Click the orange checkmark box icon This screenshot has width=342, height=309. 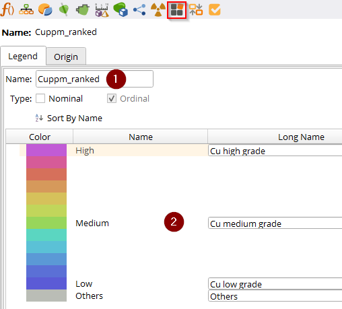tap(215, 10)
